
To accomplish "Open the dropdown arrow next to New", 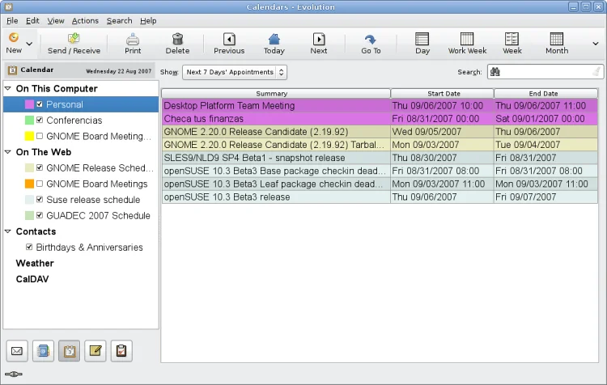I will [x=30, y=44].
